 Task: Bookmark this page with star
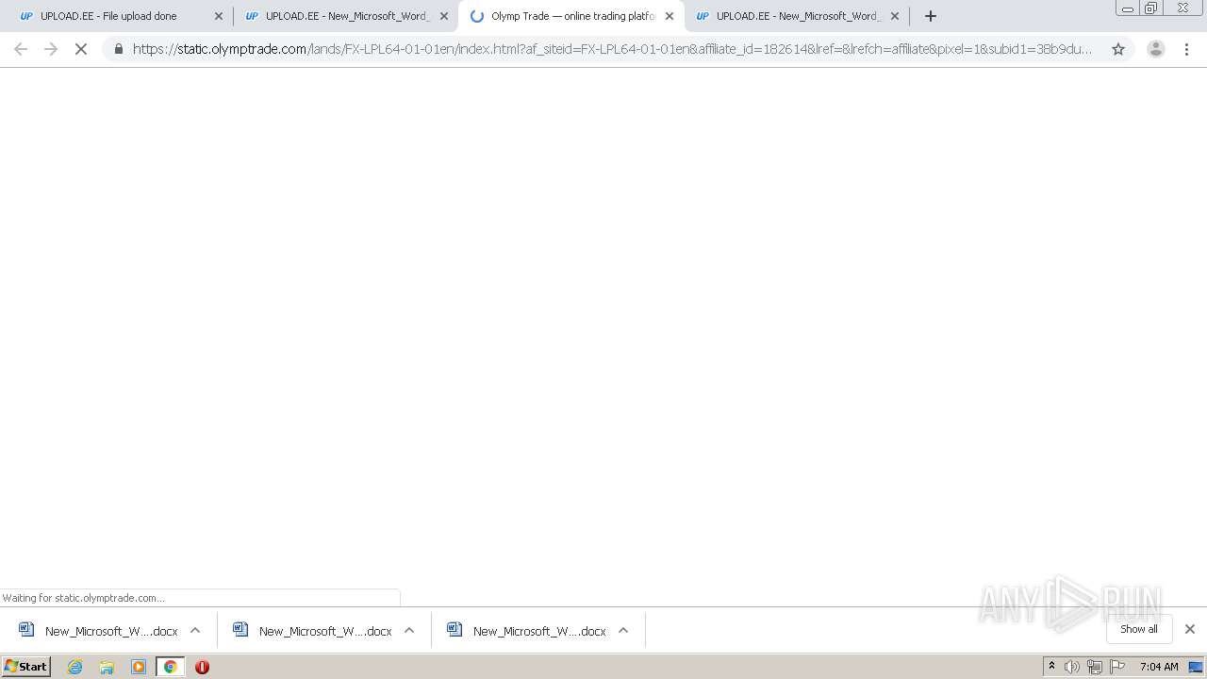pos(1118,49)
